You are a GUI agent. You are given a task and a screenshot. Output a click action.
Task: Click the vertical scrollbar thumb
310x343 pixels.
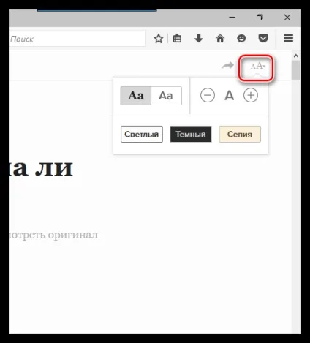[296, 70]
